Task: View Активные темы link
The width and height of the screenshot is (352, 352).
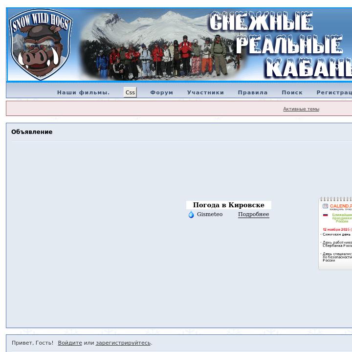Action: click(301, 109)
